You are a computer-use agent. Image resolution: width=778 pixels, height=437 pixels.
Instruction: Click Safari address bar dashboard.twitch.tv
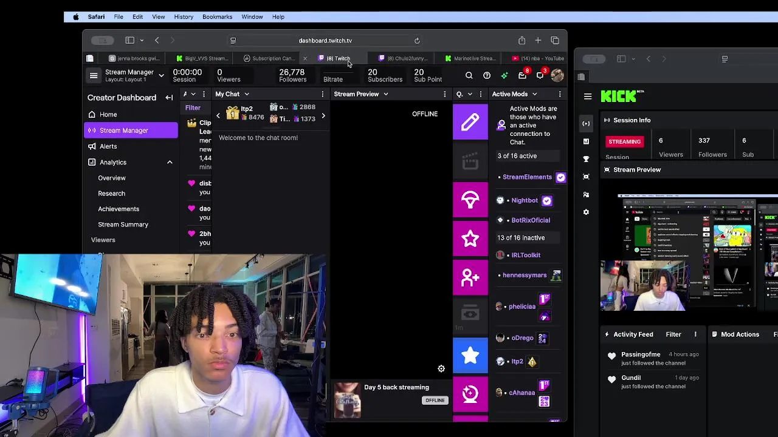[x=325, y=41]
